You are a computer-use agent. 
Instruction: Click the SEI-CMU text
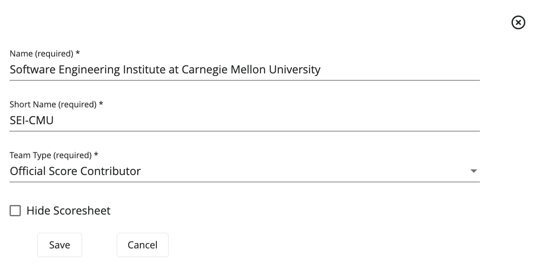32,120
